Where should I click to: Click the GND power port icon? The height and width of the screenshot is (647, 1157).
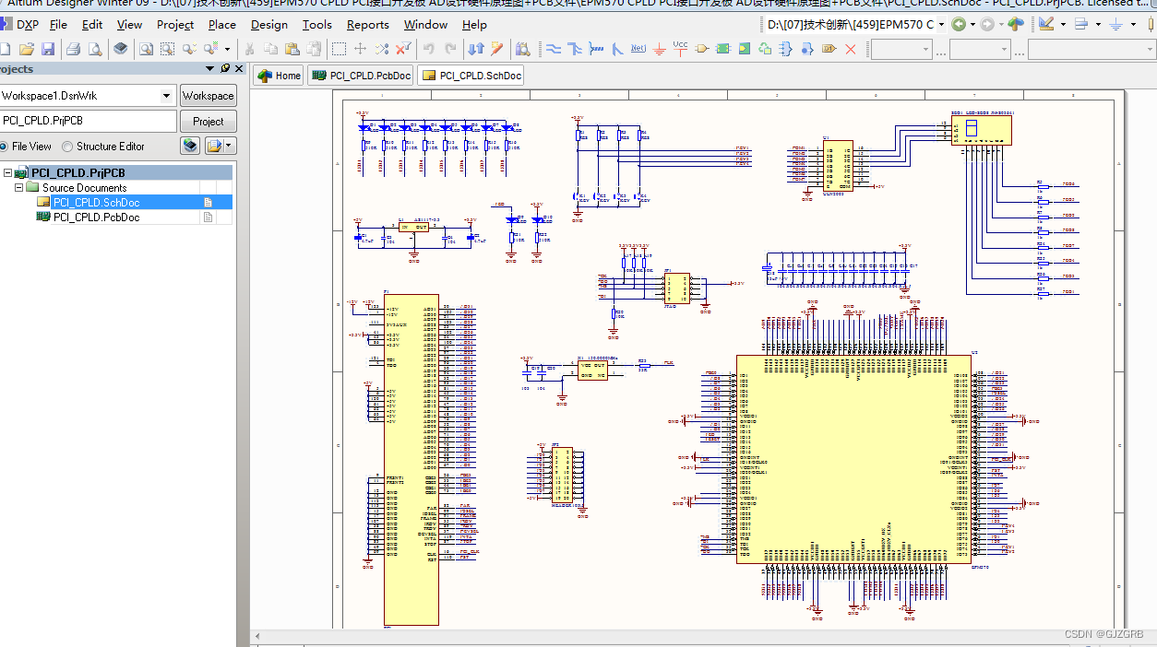click(659, 49)
